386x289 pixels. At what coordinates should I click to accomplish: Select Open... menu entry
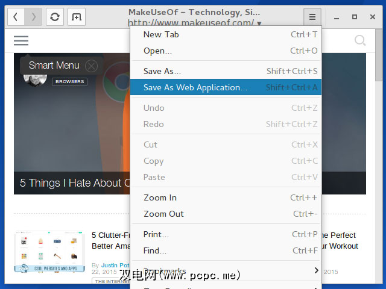pyautogui.click(x=226, y=51)
